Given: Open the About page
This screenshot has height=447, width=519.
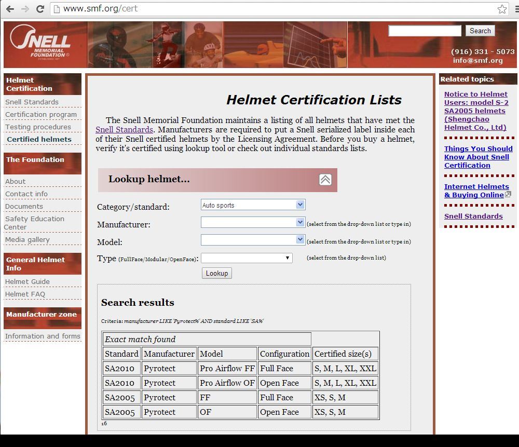Looking at the screenshot, I should point(15,182).
